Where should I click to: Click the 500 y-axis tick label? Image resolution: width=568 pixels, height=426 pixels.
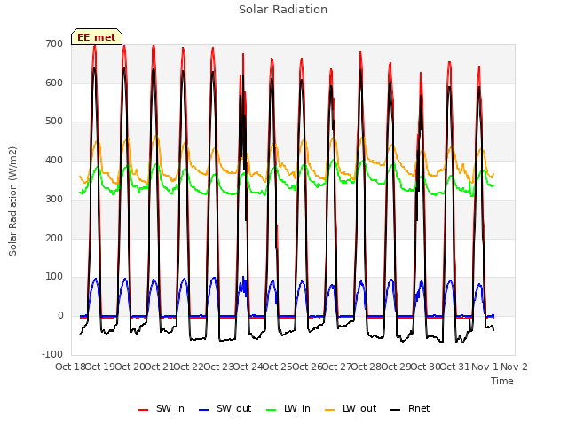tap(54, 122)
